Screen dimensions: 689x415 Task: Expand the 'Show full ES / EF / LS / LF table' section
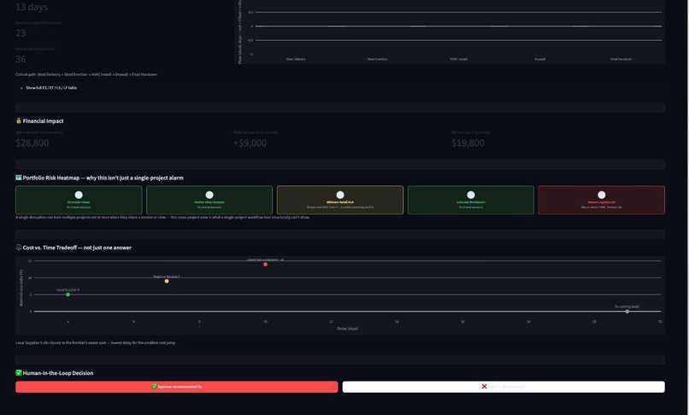[x=49, y=88]
